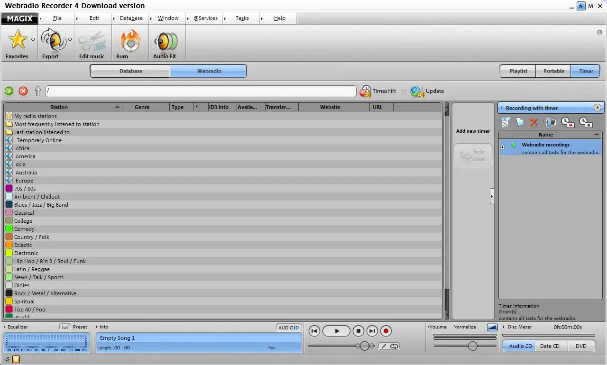Start recording with the red record button
The image size is (607, 365).
coord(386,331)
